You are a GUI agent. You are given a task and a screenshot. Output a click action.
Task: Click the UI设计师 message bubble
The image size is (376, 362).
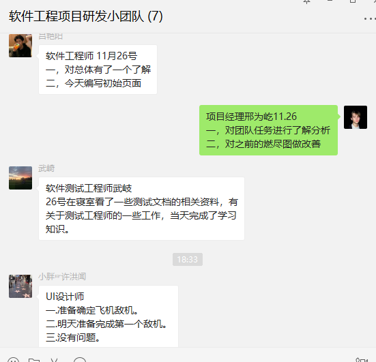click(109, 316)
